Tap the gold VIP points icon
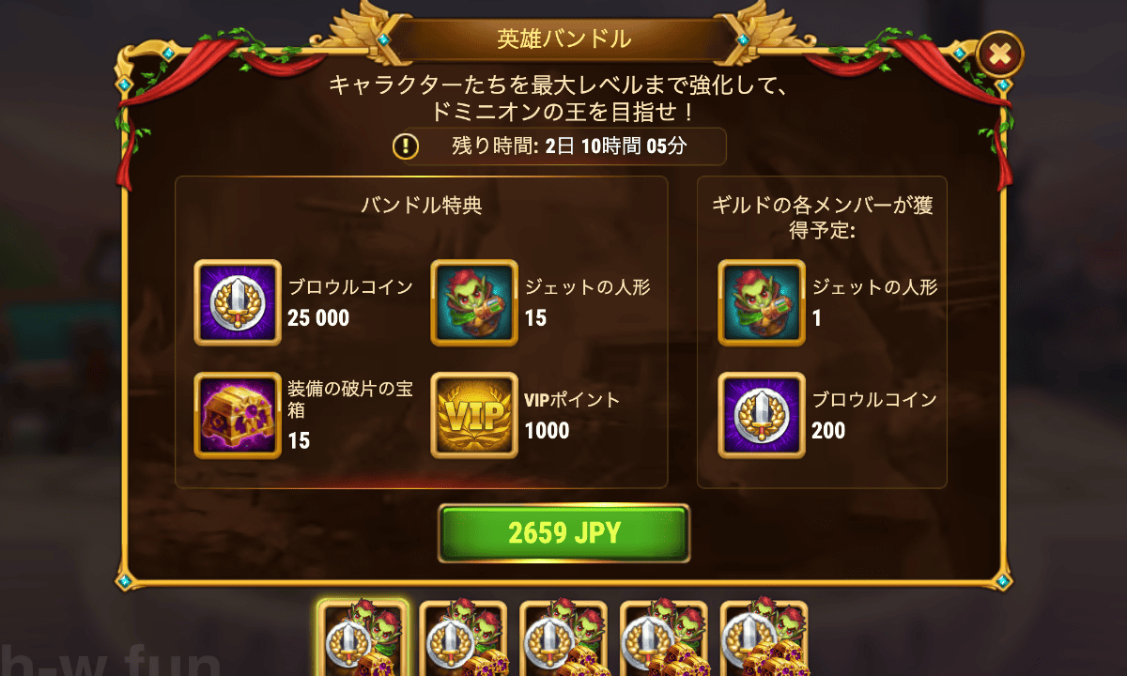The height and width of the screenshot is (676, 1127). point(474,415)
